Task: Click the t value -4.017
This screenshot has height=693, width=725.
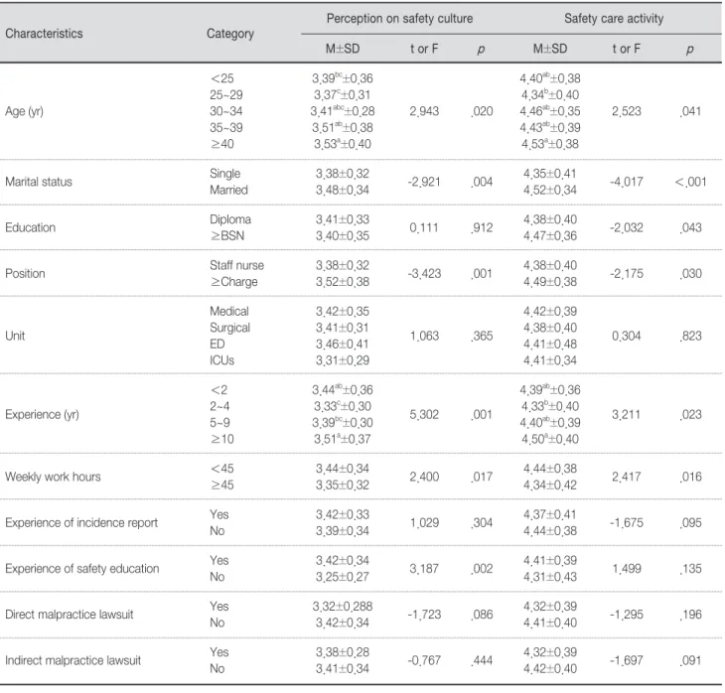Action: (x=627, y=182)
